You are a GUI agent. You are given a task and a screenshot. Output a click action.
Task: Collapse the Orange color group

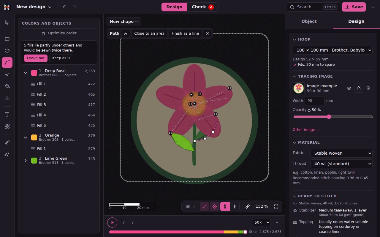click(26, 137)
